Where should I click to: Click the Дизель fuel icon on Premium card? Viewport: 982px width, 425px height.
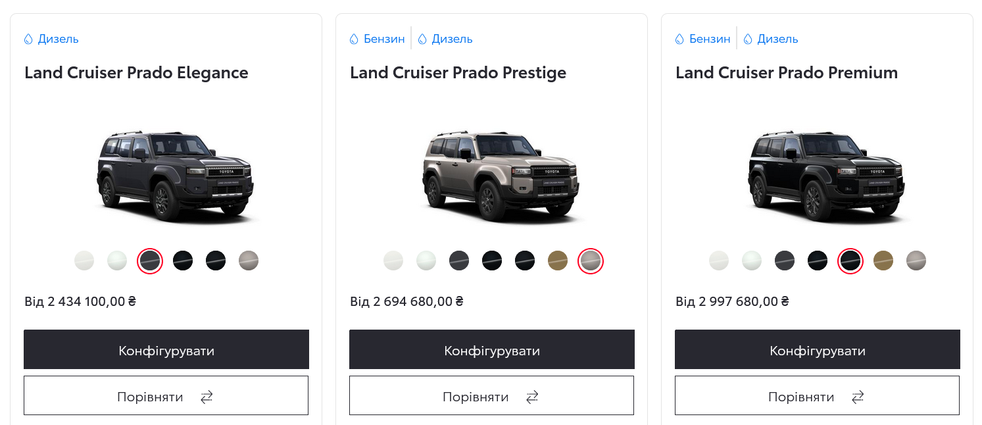[747, 38]
